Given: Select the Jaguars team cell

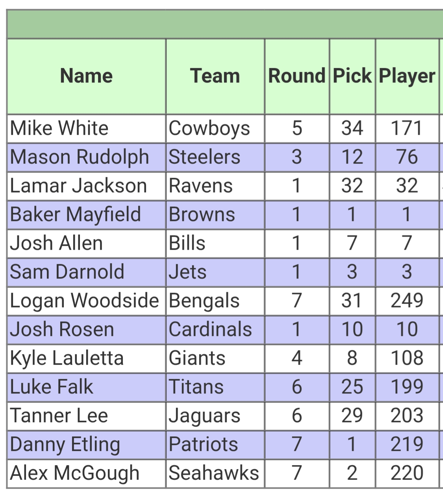Looking at the screenshot, I should pyautogui.click(x=204, y=416).
